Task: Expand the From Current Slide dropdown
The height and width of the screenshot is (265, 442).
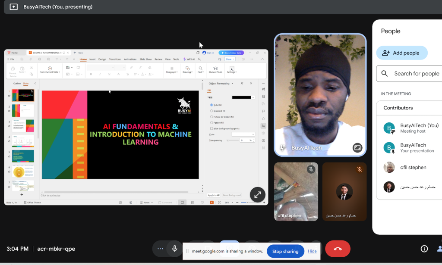Action: 50,72
